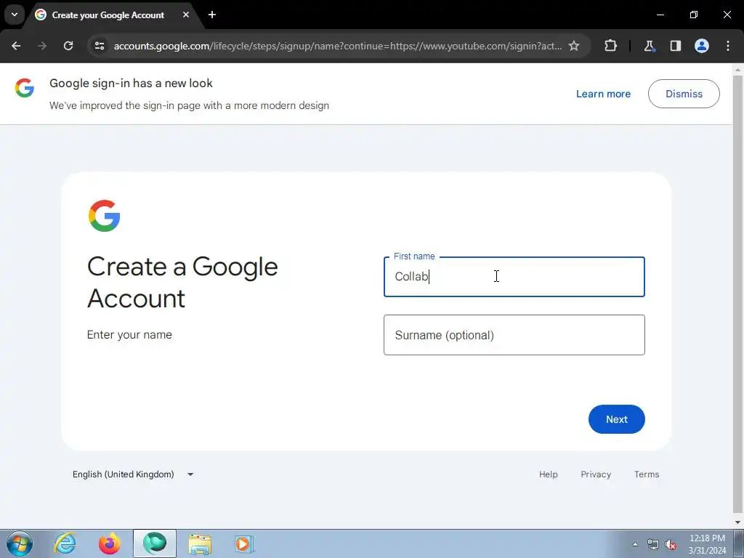
Task: Click the Next button
Action: click(616, 419)
